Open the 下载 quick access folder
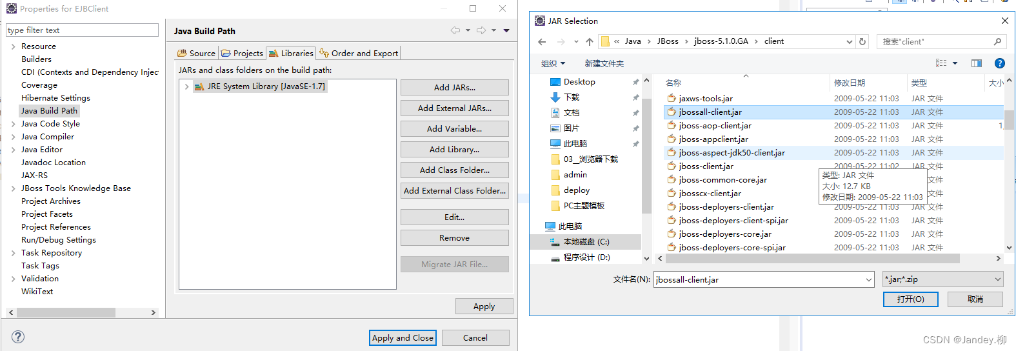1016x351 pixels. (572, 97)
